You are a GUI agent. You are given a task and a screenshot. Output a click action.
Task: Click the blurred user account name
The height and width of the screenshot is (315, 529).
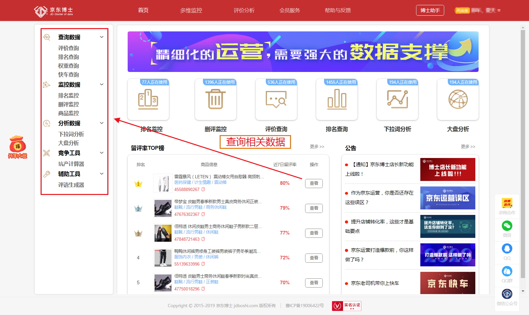tap(477, 10)
